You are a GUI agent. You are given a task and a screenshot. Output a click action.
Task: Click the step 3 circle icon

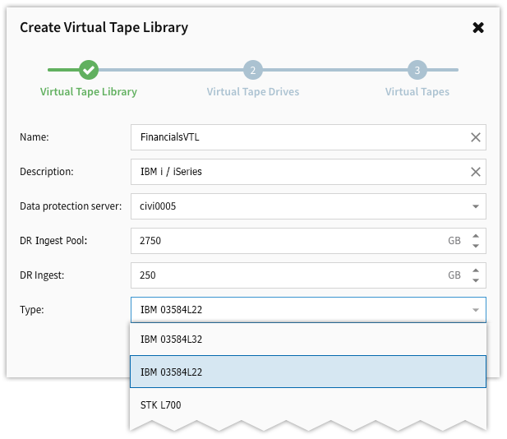click(x=417, y=70)
